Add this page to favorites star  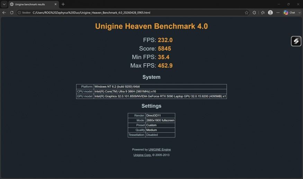(247, 12)
